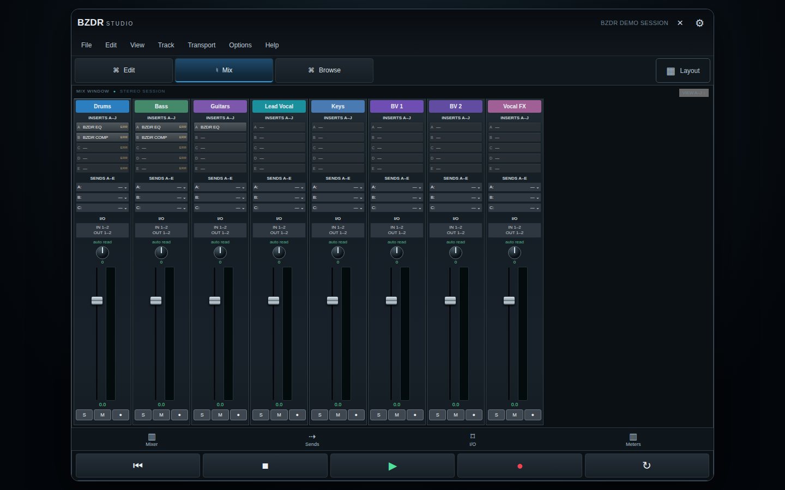
Task: Adjust the Lead Vocal pan knob
Action: coord(279,252)
